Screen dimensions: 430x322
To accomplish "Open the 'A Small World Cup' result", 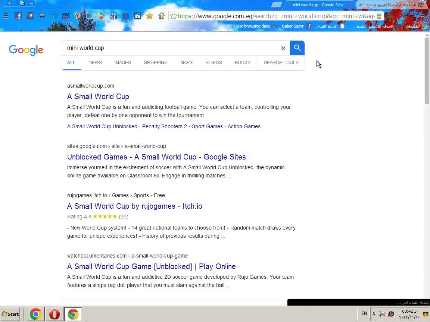I will 98,97.
